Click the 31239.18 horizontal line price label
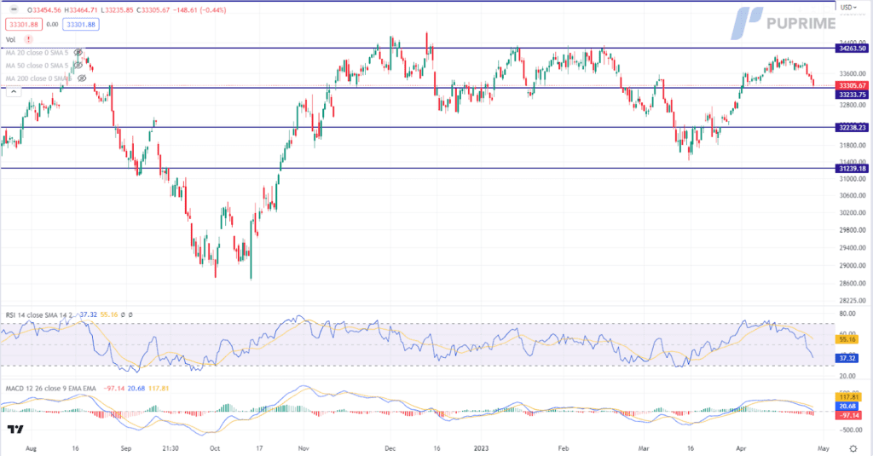 (852, 168)
